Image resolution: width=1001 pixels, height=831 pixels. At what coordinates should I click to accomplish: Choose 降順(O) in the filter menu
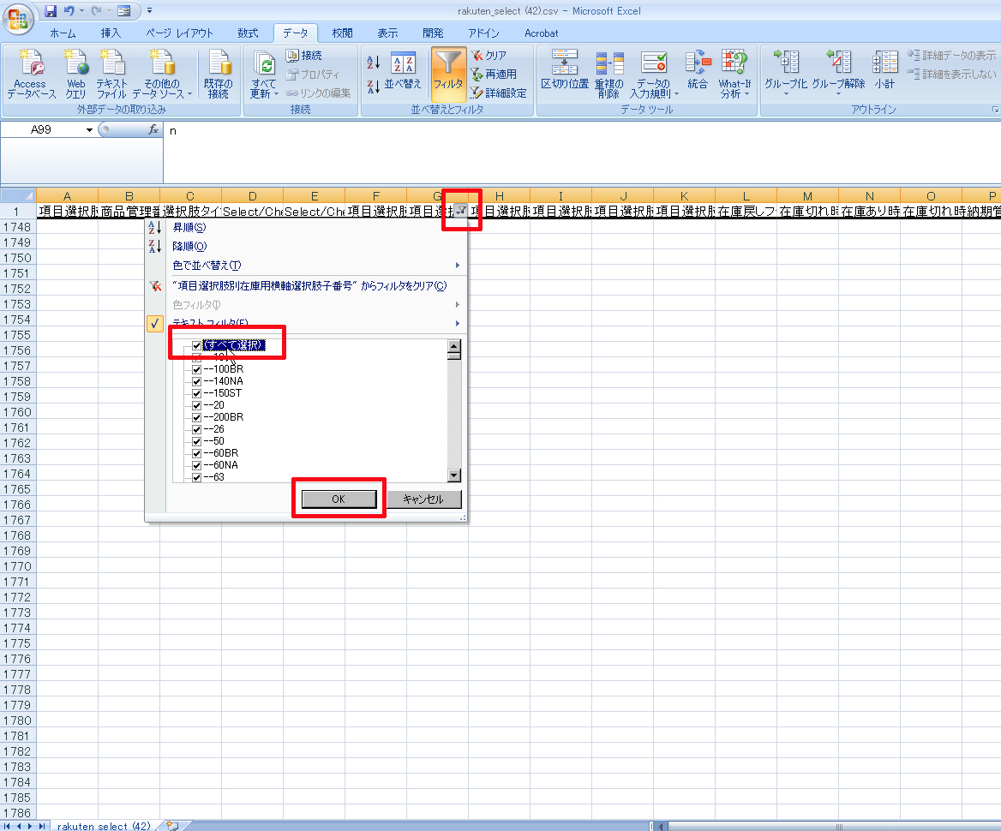pos(307,247)
